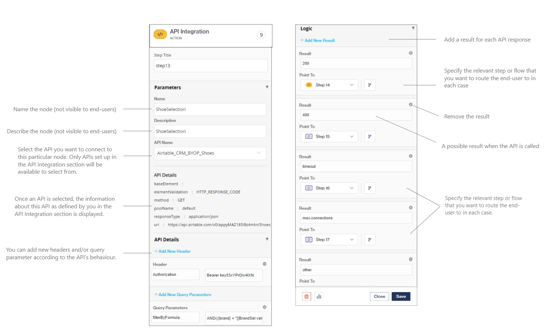Click the Add New Result link
The height and width of the screenshot is (330, 548).
(317, 40)
